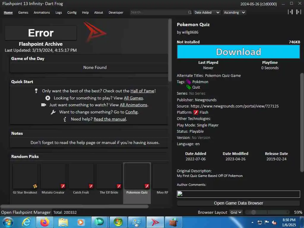Click the search magnifier icon
Image resolution: width=304 pixels, height=228 pixels.
(190, 12)
